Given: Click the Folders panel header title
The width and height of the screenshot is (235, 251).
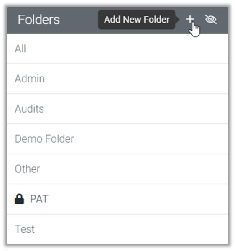Looking at the screenshot, I should [39, 20].
